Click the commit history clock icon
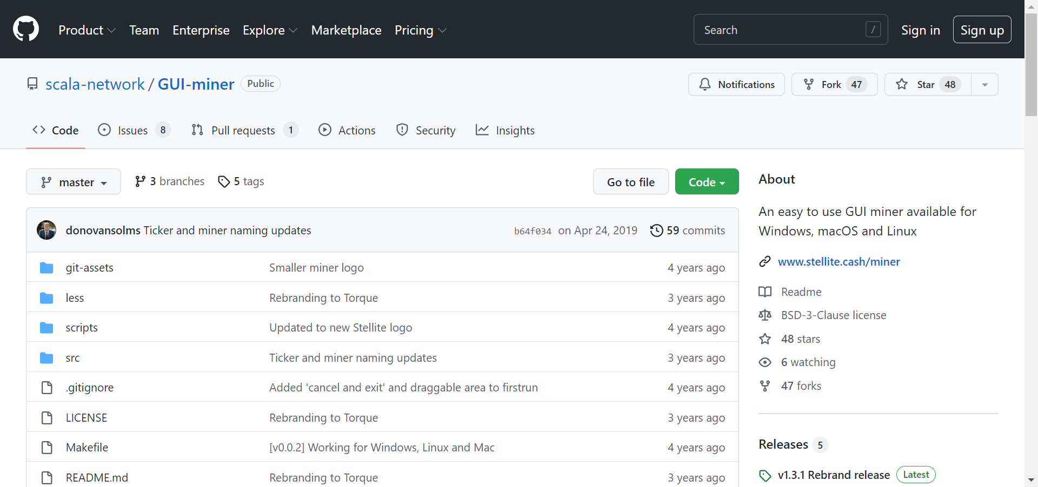This screenshot has width=1038, height=487. coord(656,231)
